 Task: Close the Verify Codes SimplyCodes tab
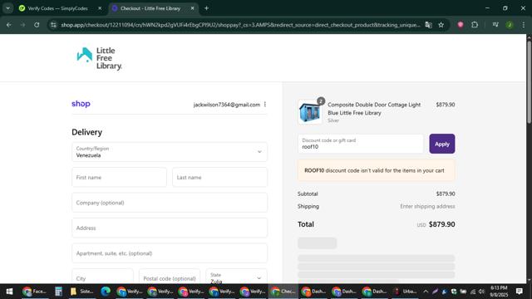point(100,8)
